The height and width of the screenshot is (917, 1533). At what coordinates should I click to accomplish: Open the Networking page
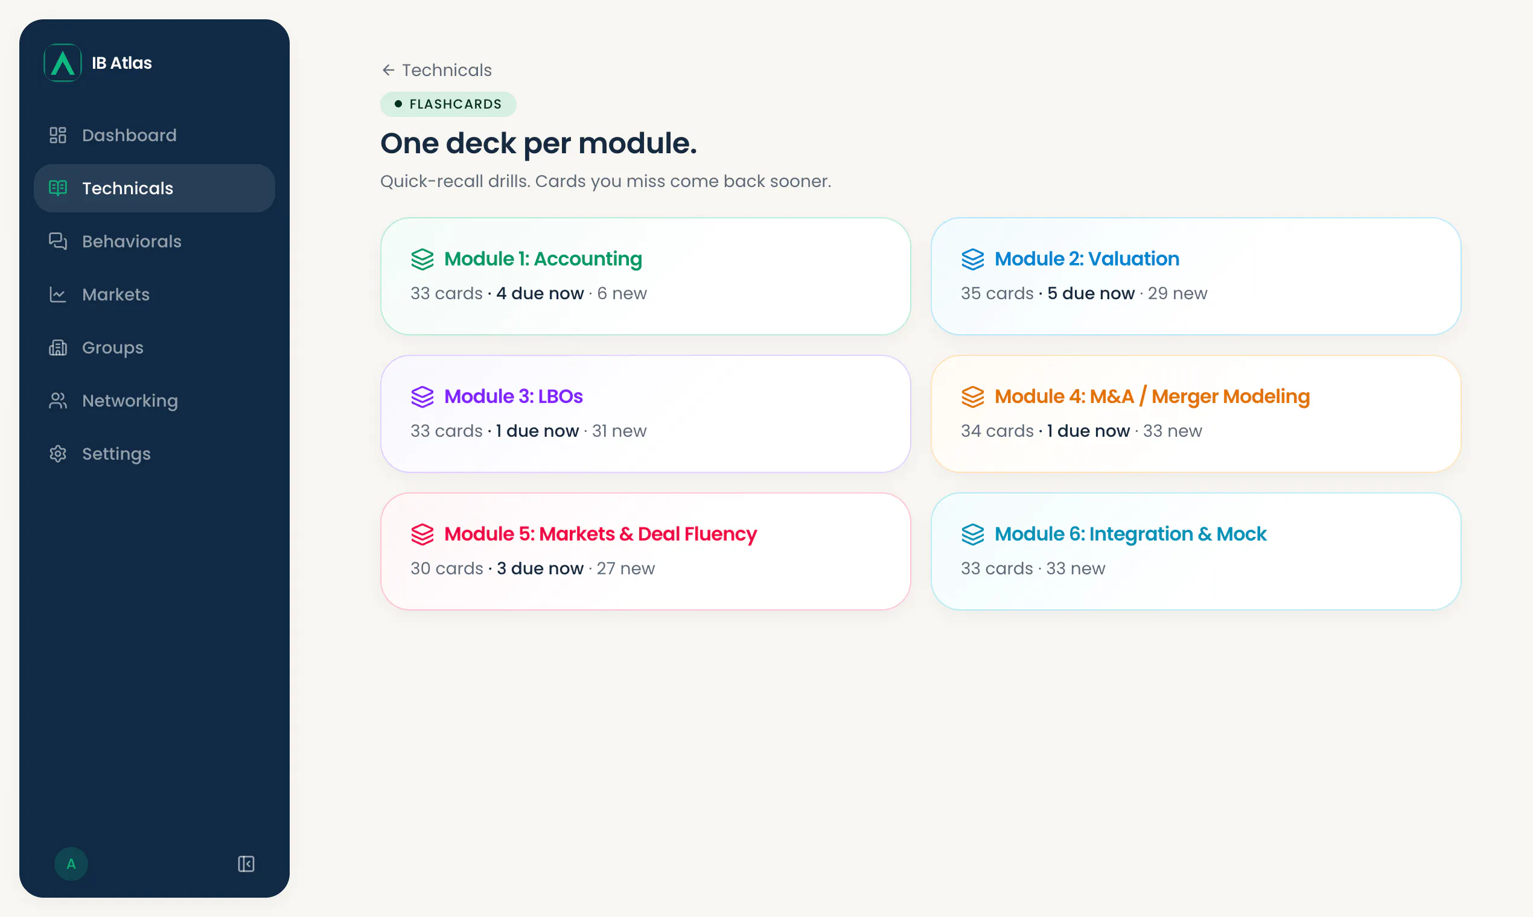pyautogui.click(x=154, y=401)
